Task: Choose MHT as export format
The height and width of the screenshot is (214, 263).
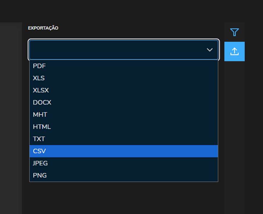Action: pyautogui.click(x=40, y=115)
